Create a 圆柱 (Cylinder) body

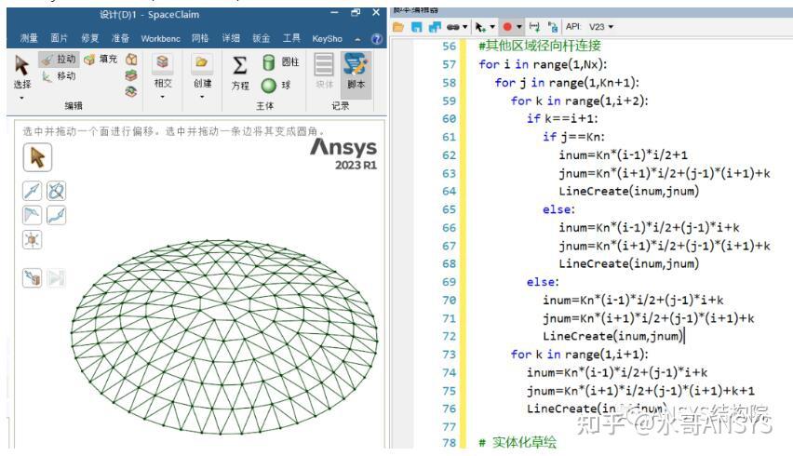pyautogui.click(x=281, y=62)
